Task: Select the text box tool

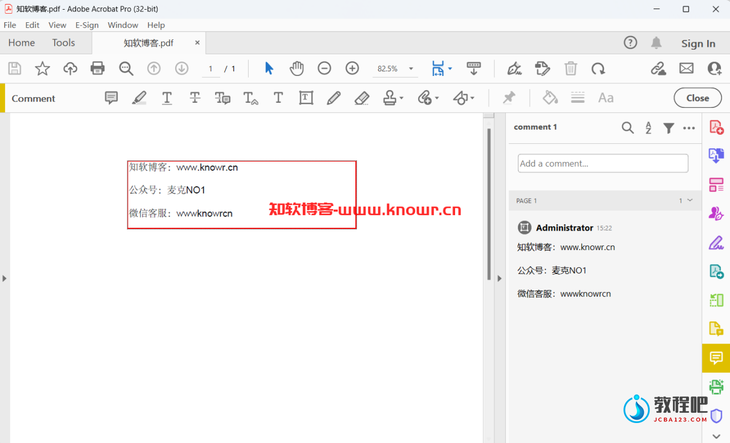Action: [x=306, y=98]
